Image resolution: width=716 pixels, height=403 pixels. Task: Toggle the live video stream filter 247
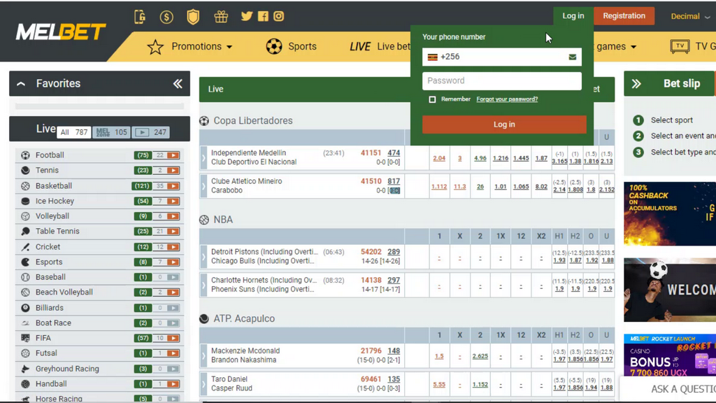151,132
